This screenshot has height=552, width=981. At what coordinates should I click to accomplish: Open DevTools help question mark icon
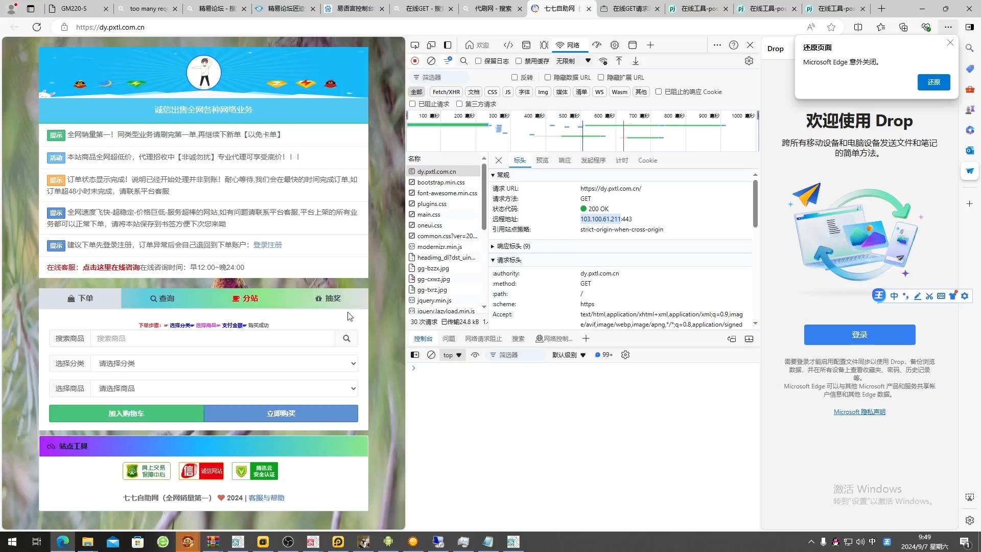pos(734,45)
